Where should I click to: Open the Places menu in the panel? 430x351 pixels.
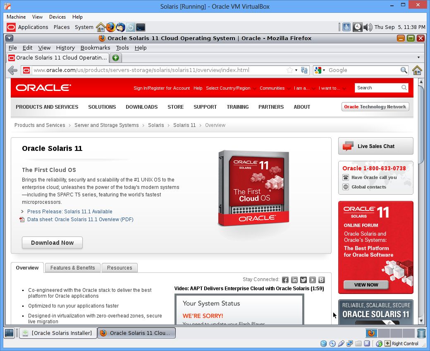62,27
